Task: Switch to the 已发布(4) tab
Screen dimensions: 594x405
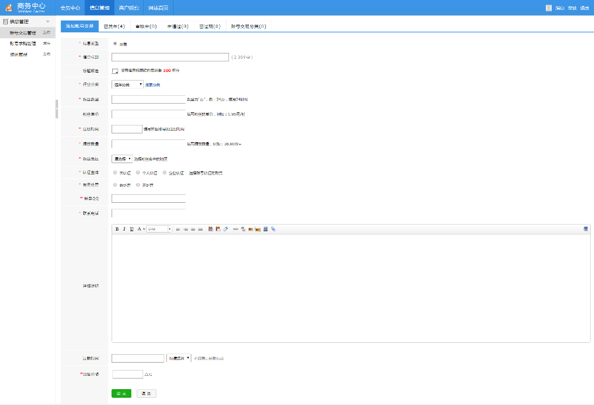Action: 114,26
